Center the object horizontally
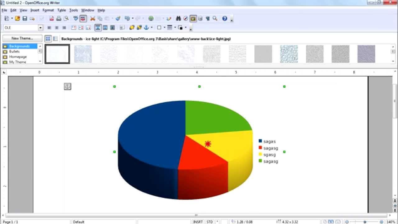The image size is (398, 224). point(57,28)
